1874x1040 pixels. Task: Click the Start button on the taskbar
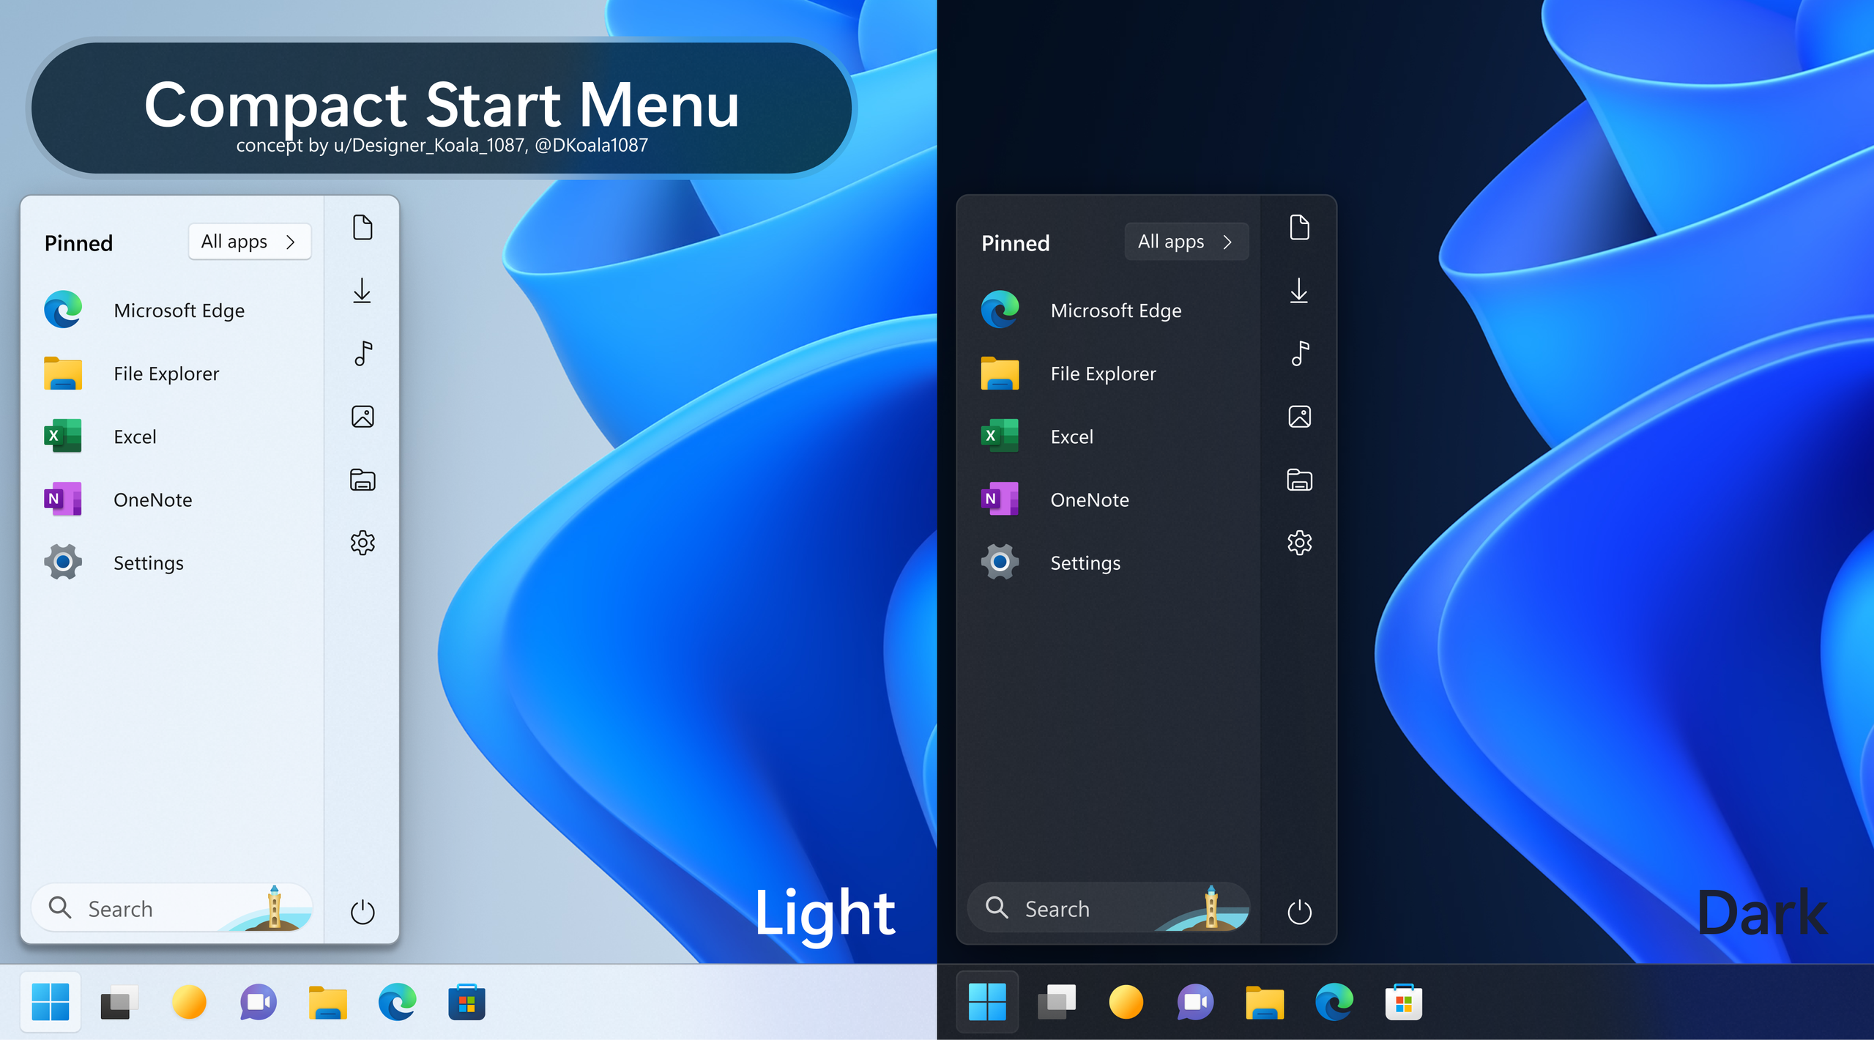coord(52,1001)
